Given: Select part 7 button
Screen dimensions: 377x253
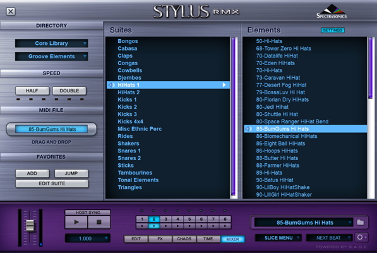Looking at the screenshot, I should [213, 219].
